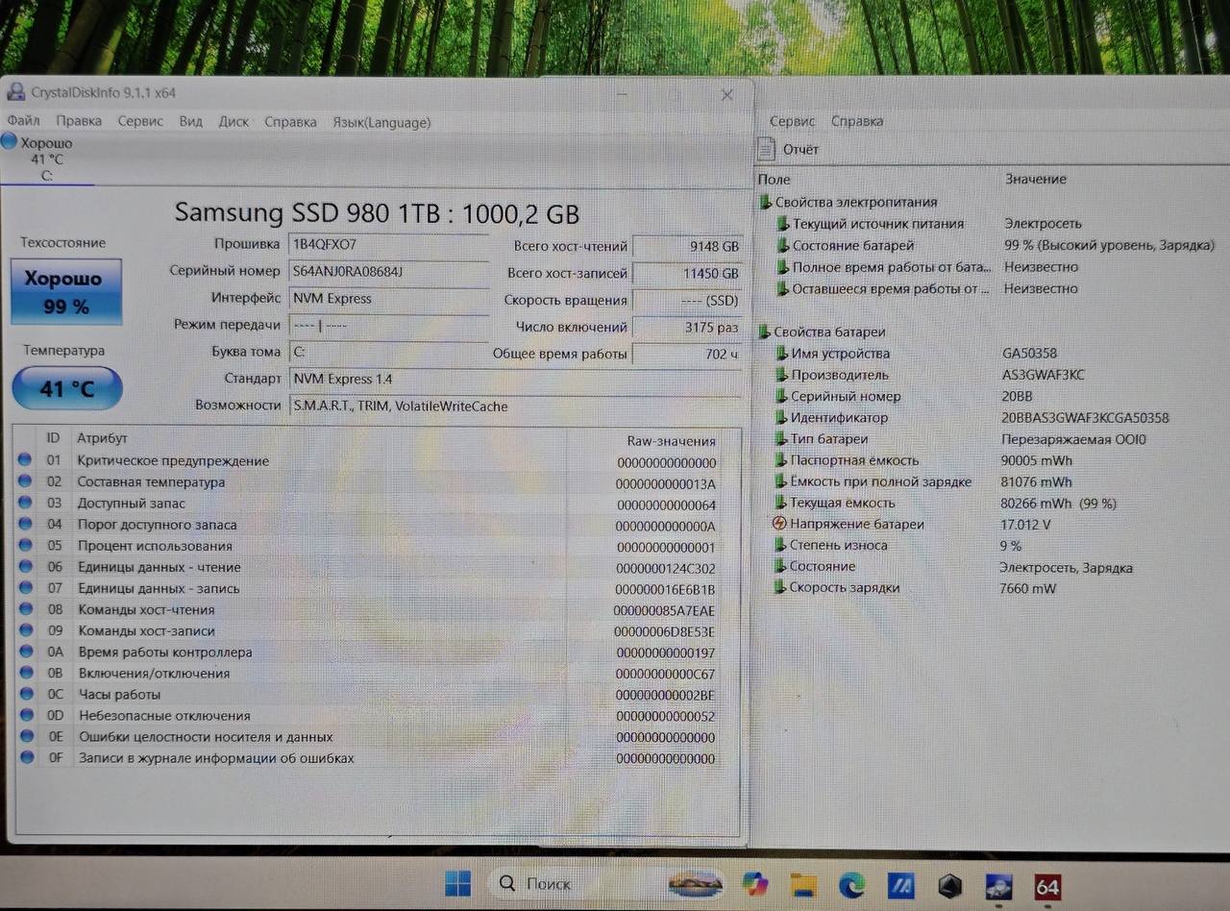Click the Raw-значения column header
The height and width of the screenshot is (911, 1230).
point(671,441)
